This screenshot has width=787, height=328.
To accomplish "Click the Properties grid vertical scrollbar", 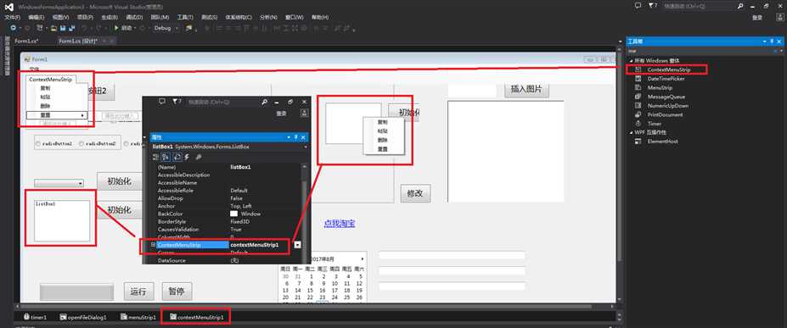I will click(x=304, y=214).
